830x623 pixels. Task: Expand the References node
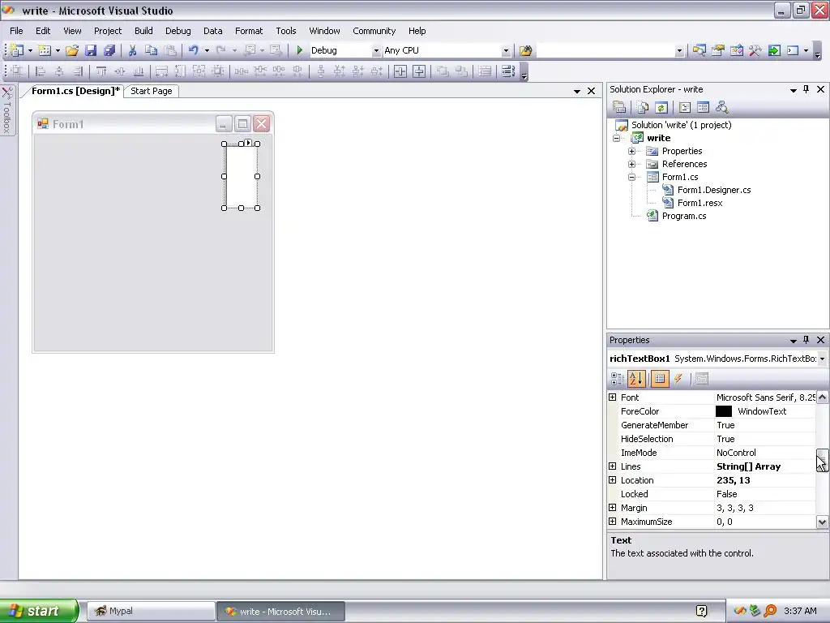[631, 164]
